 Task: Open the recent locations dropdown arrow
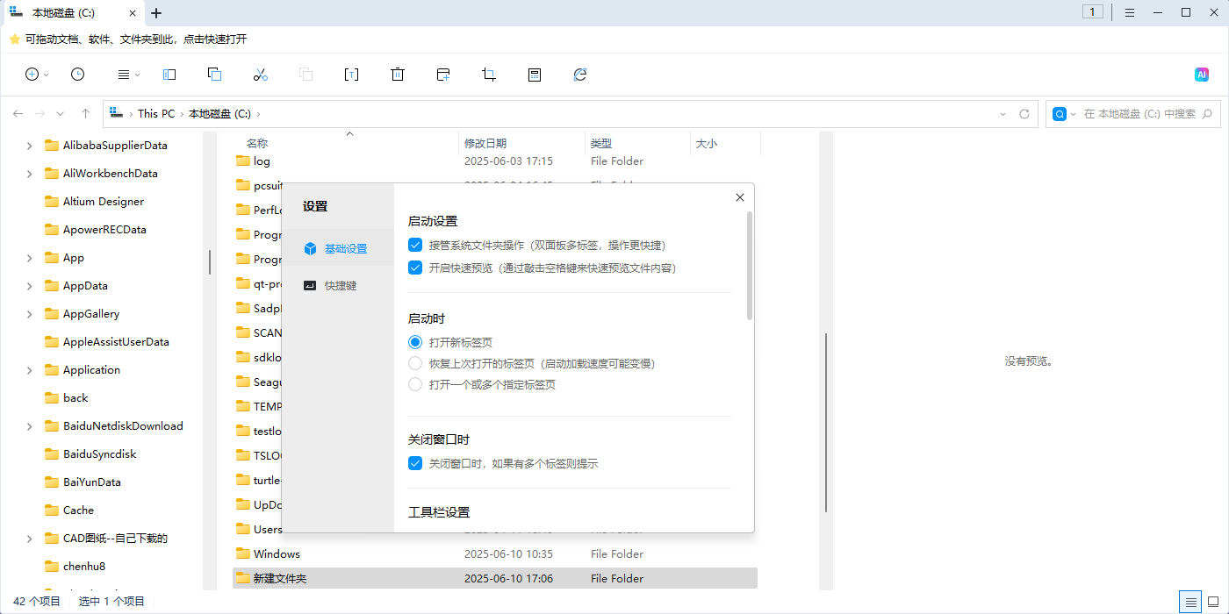pyautogui.click(x=60, y=114)
